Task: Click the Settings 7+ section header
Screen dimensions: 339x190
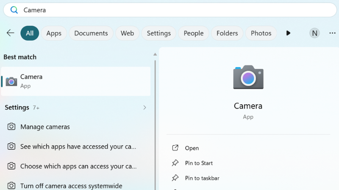Action: tap(22, 108)
